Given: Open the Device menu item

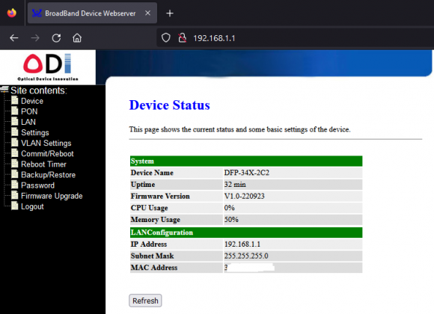Looking at the screenshot, I should pos(32,101).
